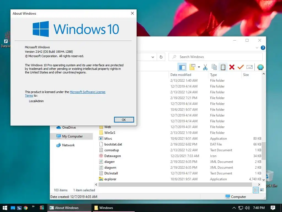The image size is (282, 212).
Task: Select the bootstat.dat file name
Action: (x=113, y=144)
